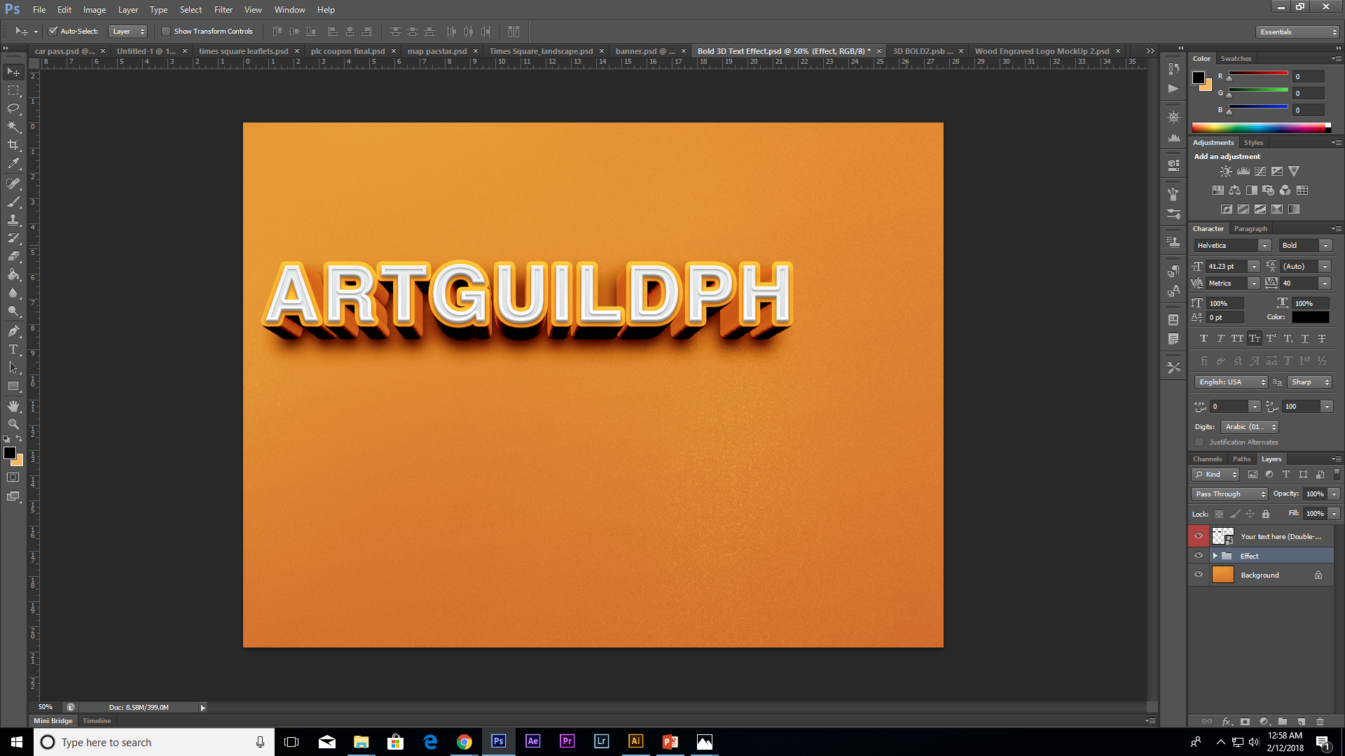Screen dimensions: 1345x756
Task: Click the Background layer thumbnail
Action: click(x=1223, y=575)
